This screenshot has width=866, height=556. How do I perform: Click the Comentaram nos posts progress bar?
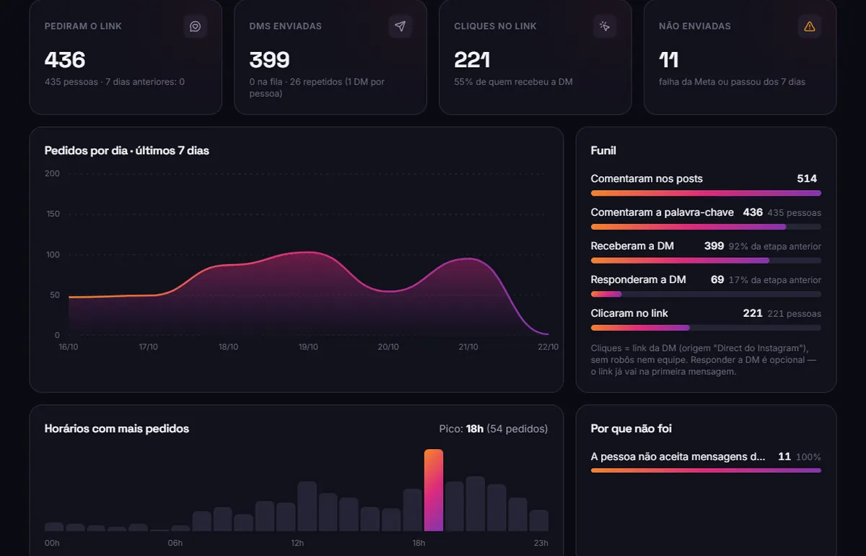point(706,194)
